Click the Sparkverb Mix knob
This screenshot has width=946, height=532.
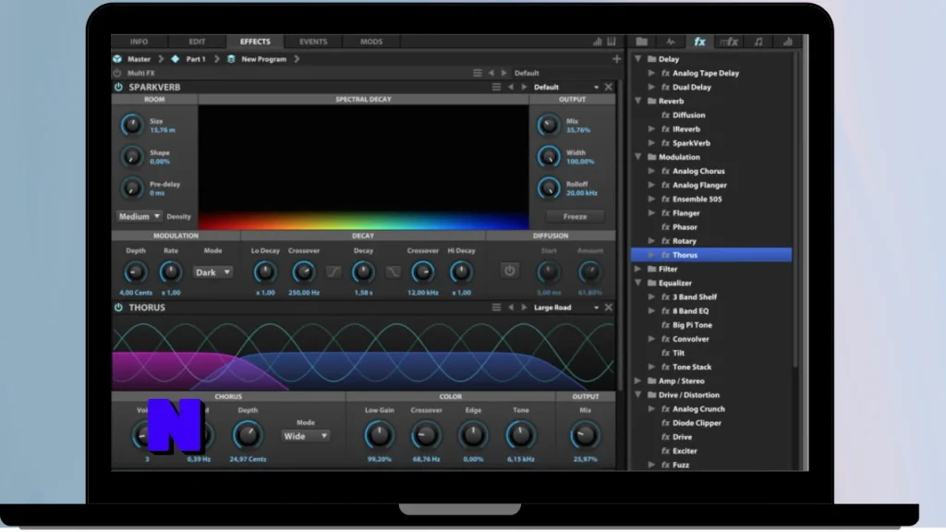[549, 125]
